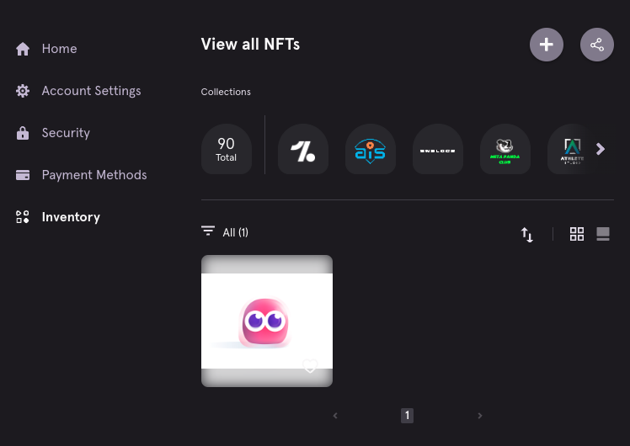
Task: Select the OneOf slash-dot logo collection
Action: (303, 149)
